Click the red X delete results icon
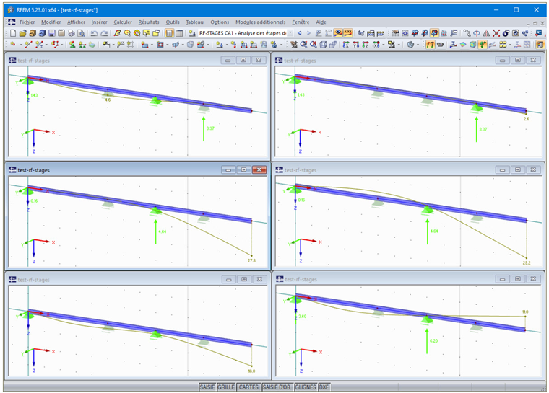The width and height of the screenshot is (549, 393). click(496, 33)
